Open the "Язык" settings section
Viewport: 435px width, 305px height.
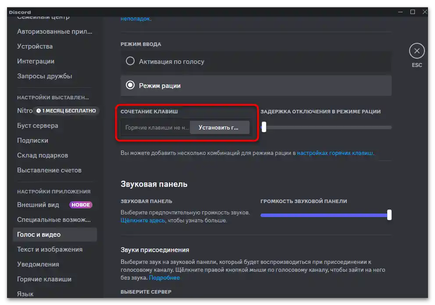(25, 294)
